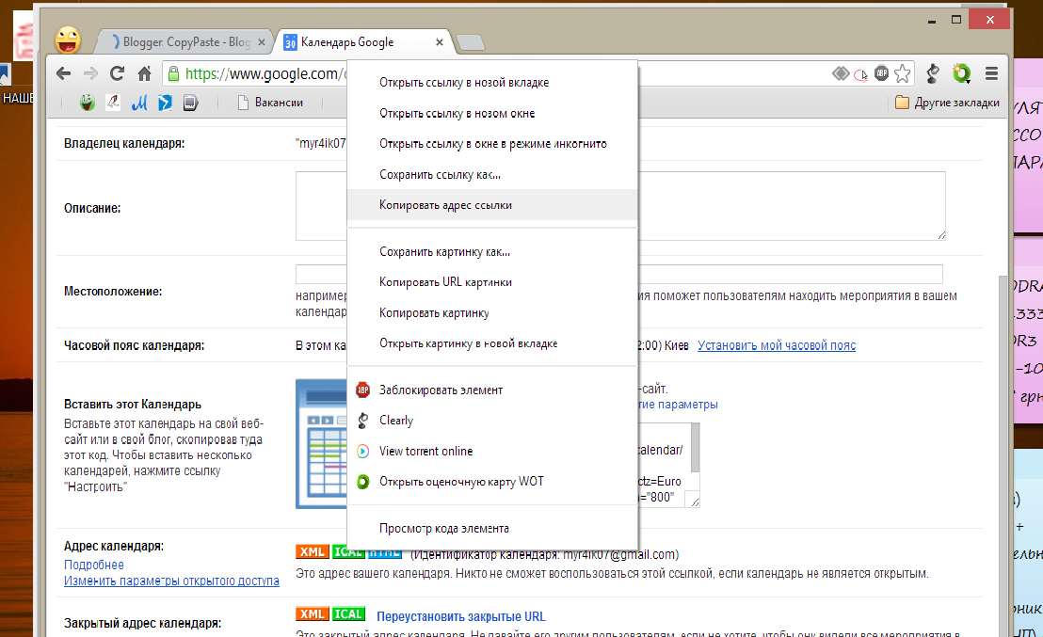Activate the Clearly desk lamp extension icon

[x=933, y=73]
